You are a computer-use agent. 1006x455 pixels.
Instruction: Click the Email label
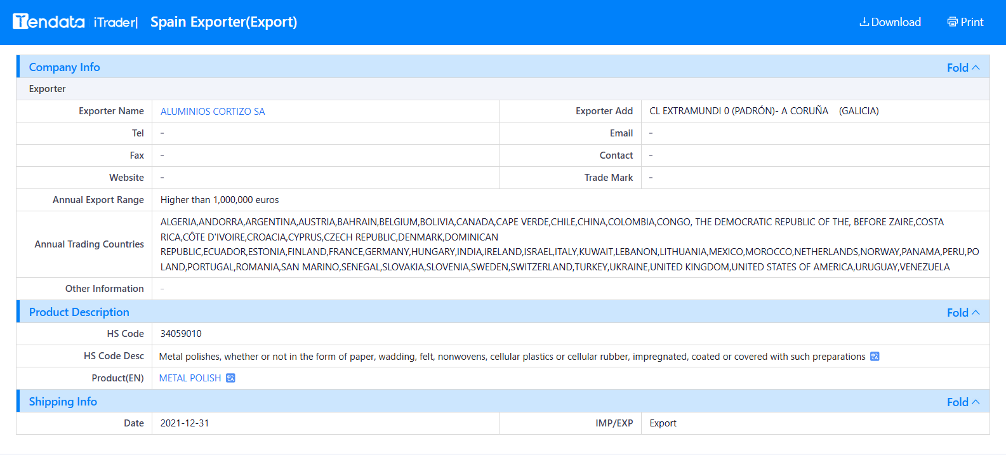621,133
